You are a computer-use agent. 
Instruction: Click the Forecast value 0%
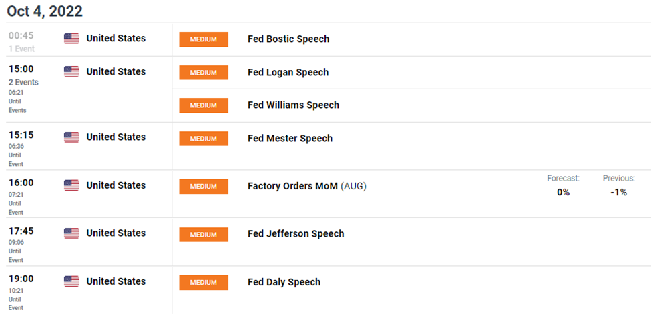[x=563, y=193]
